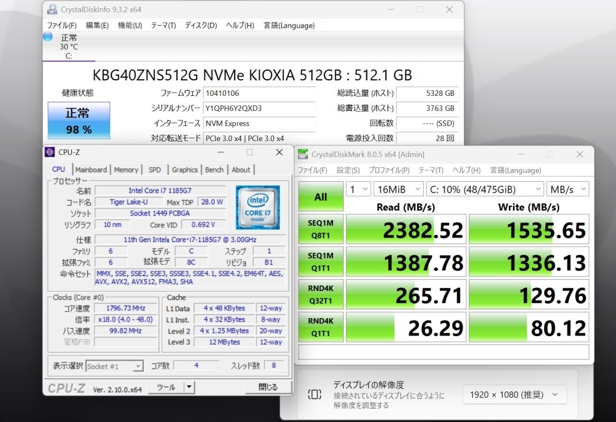This screenshot has width=616, height=422.
Task: Click the CrystalDiskInfo app icon in title bar
Action: [52, 9]
